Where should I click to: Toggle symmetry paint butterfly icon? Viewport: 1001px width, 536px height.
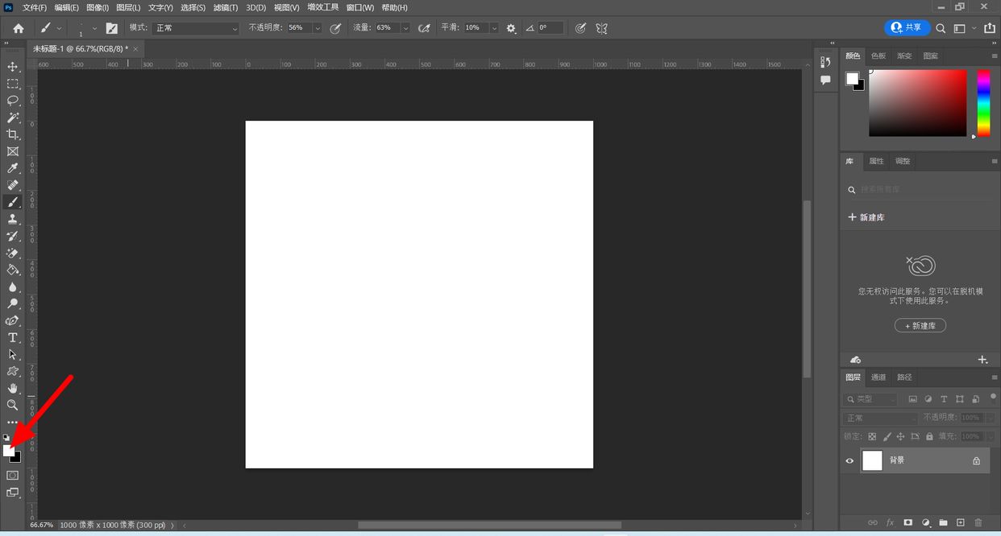(601, 28)
